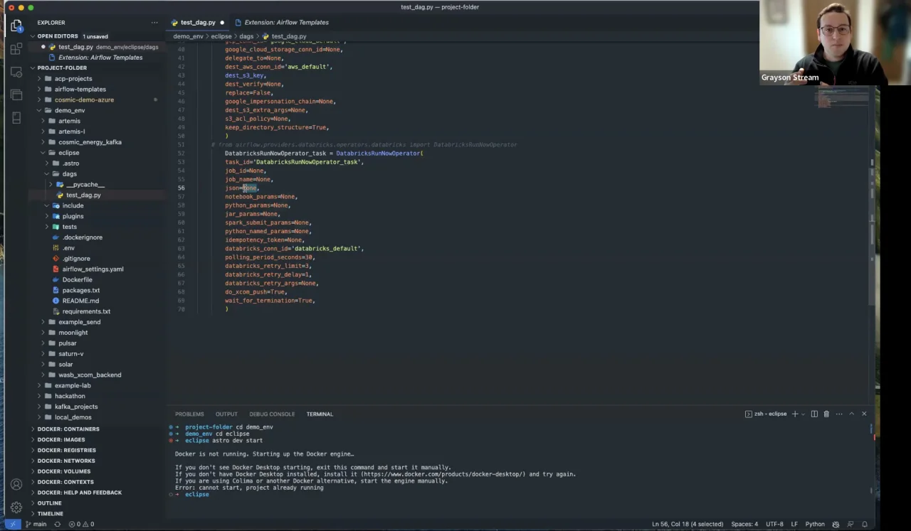Open terminal panel more actions menu
911x531 pixels.
[839, 414]
